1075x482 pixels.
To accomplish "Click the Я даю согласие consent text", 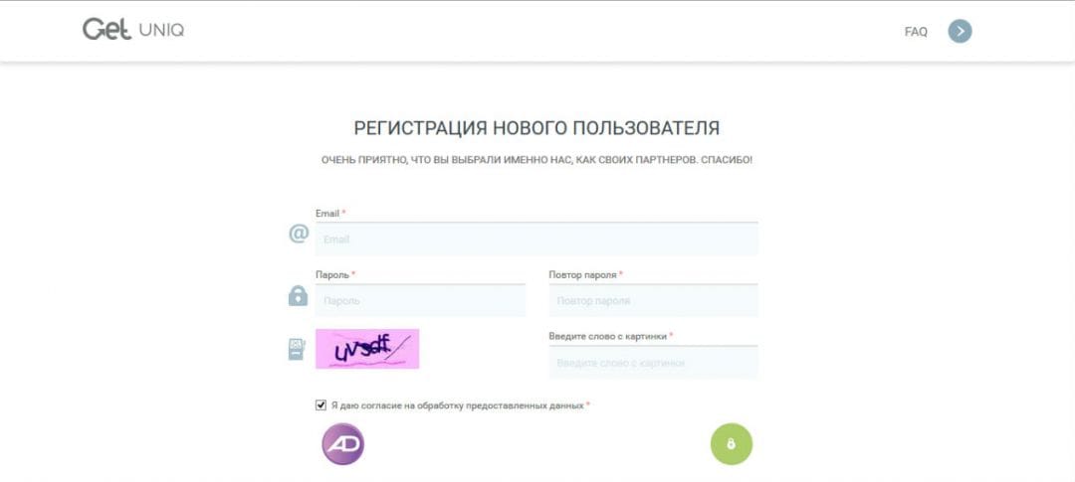I will pyautogui.click(x=457, y=405).
